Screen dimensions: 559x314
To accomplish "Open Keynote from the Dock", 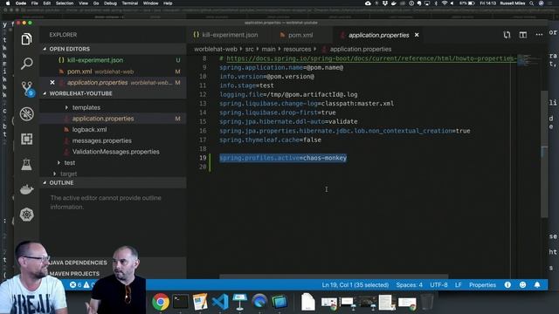I will point(239,302).
